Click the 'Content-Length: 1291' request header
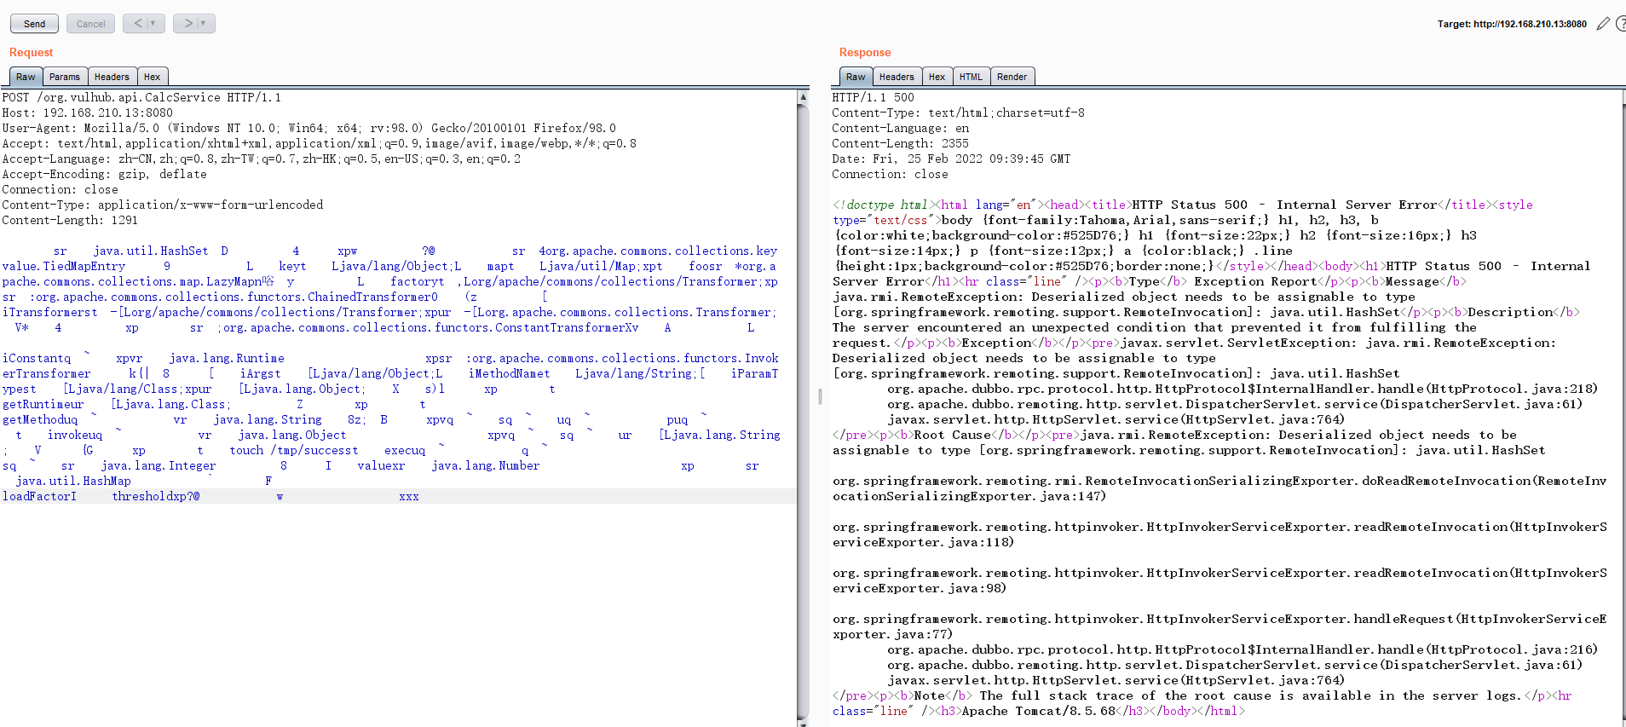 click(70, 220)
